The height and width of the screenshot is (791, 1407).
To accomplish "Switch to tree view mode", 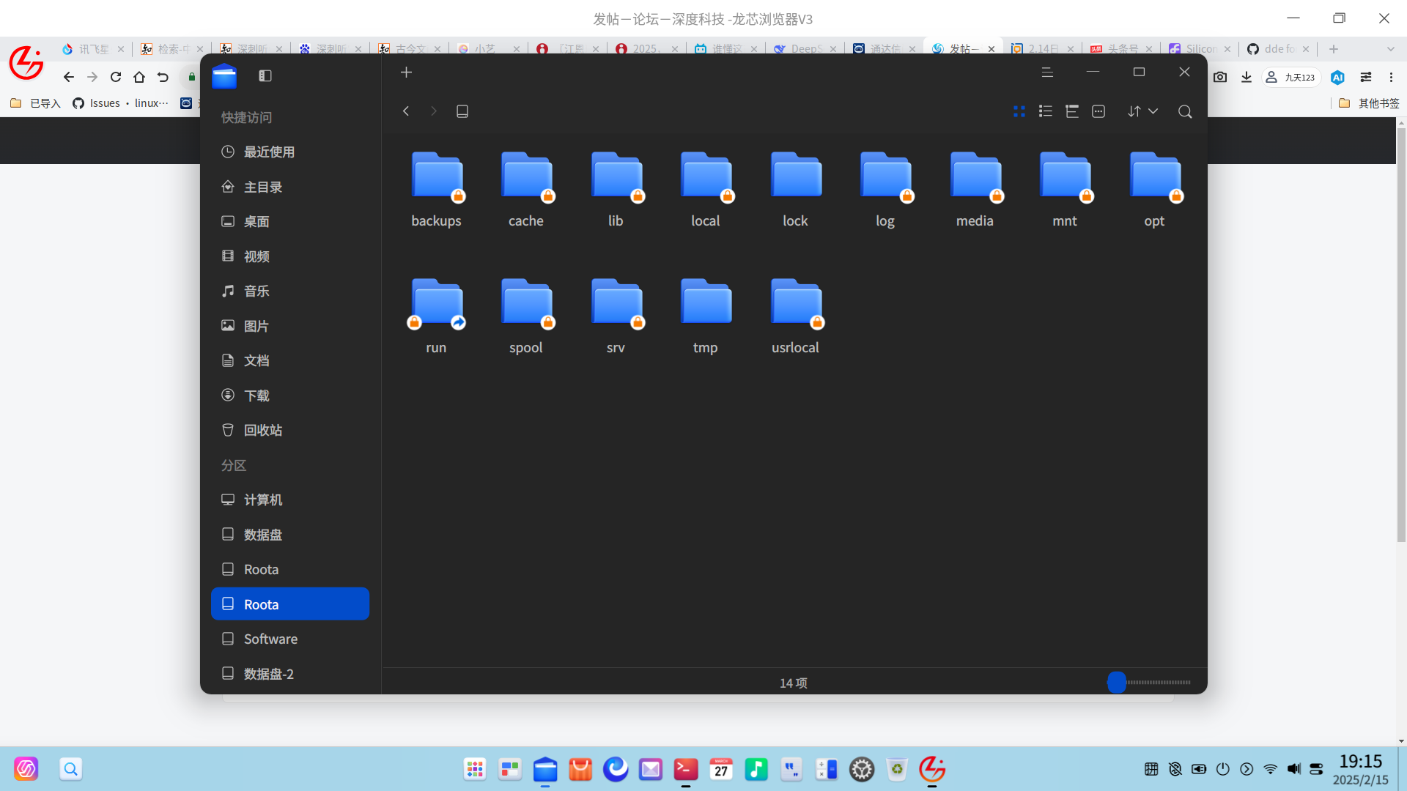I will click(x=1072, y=111).
